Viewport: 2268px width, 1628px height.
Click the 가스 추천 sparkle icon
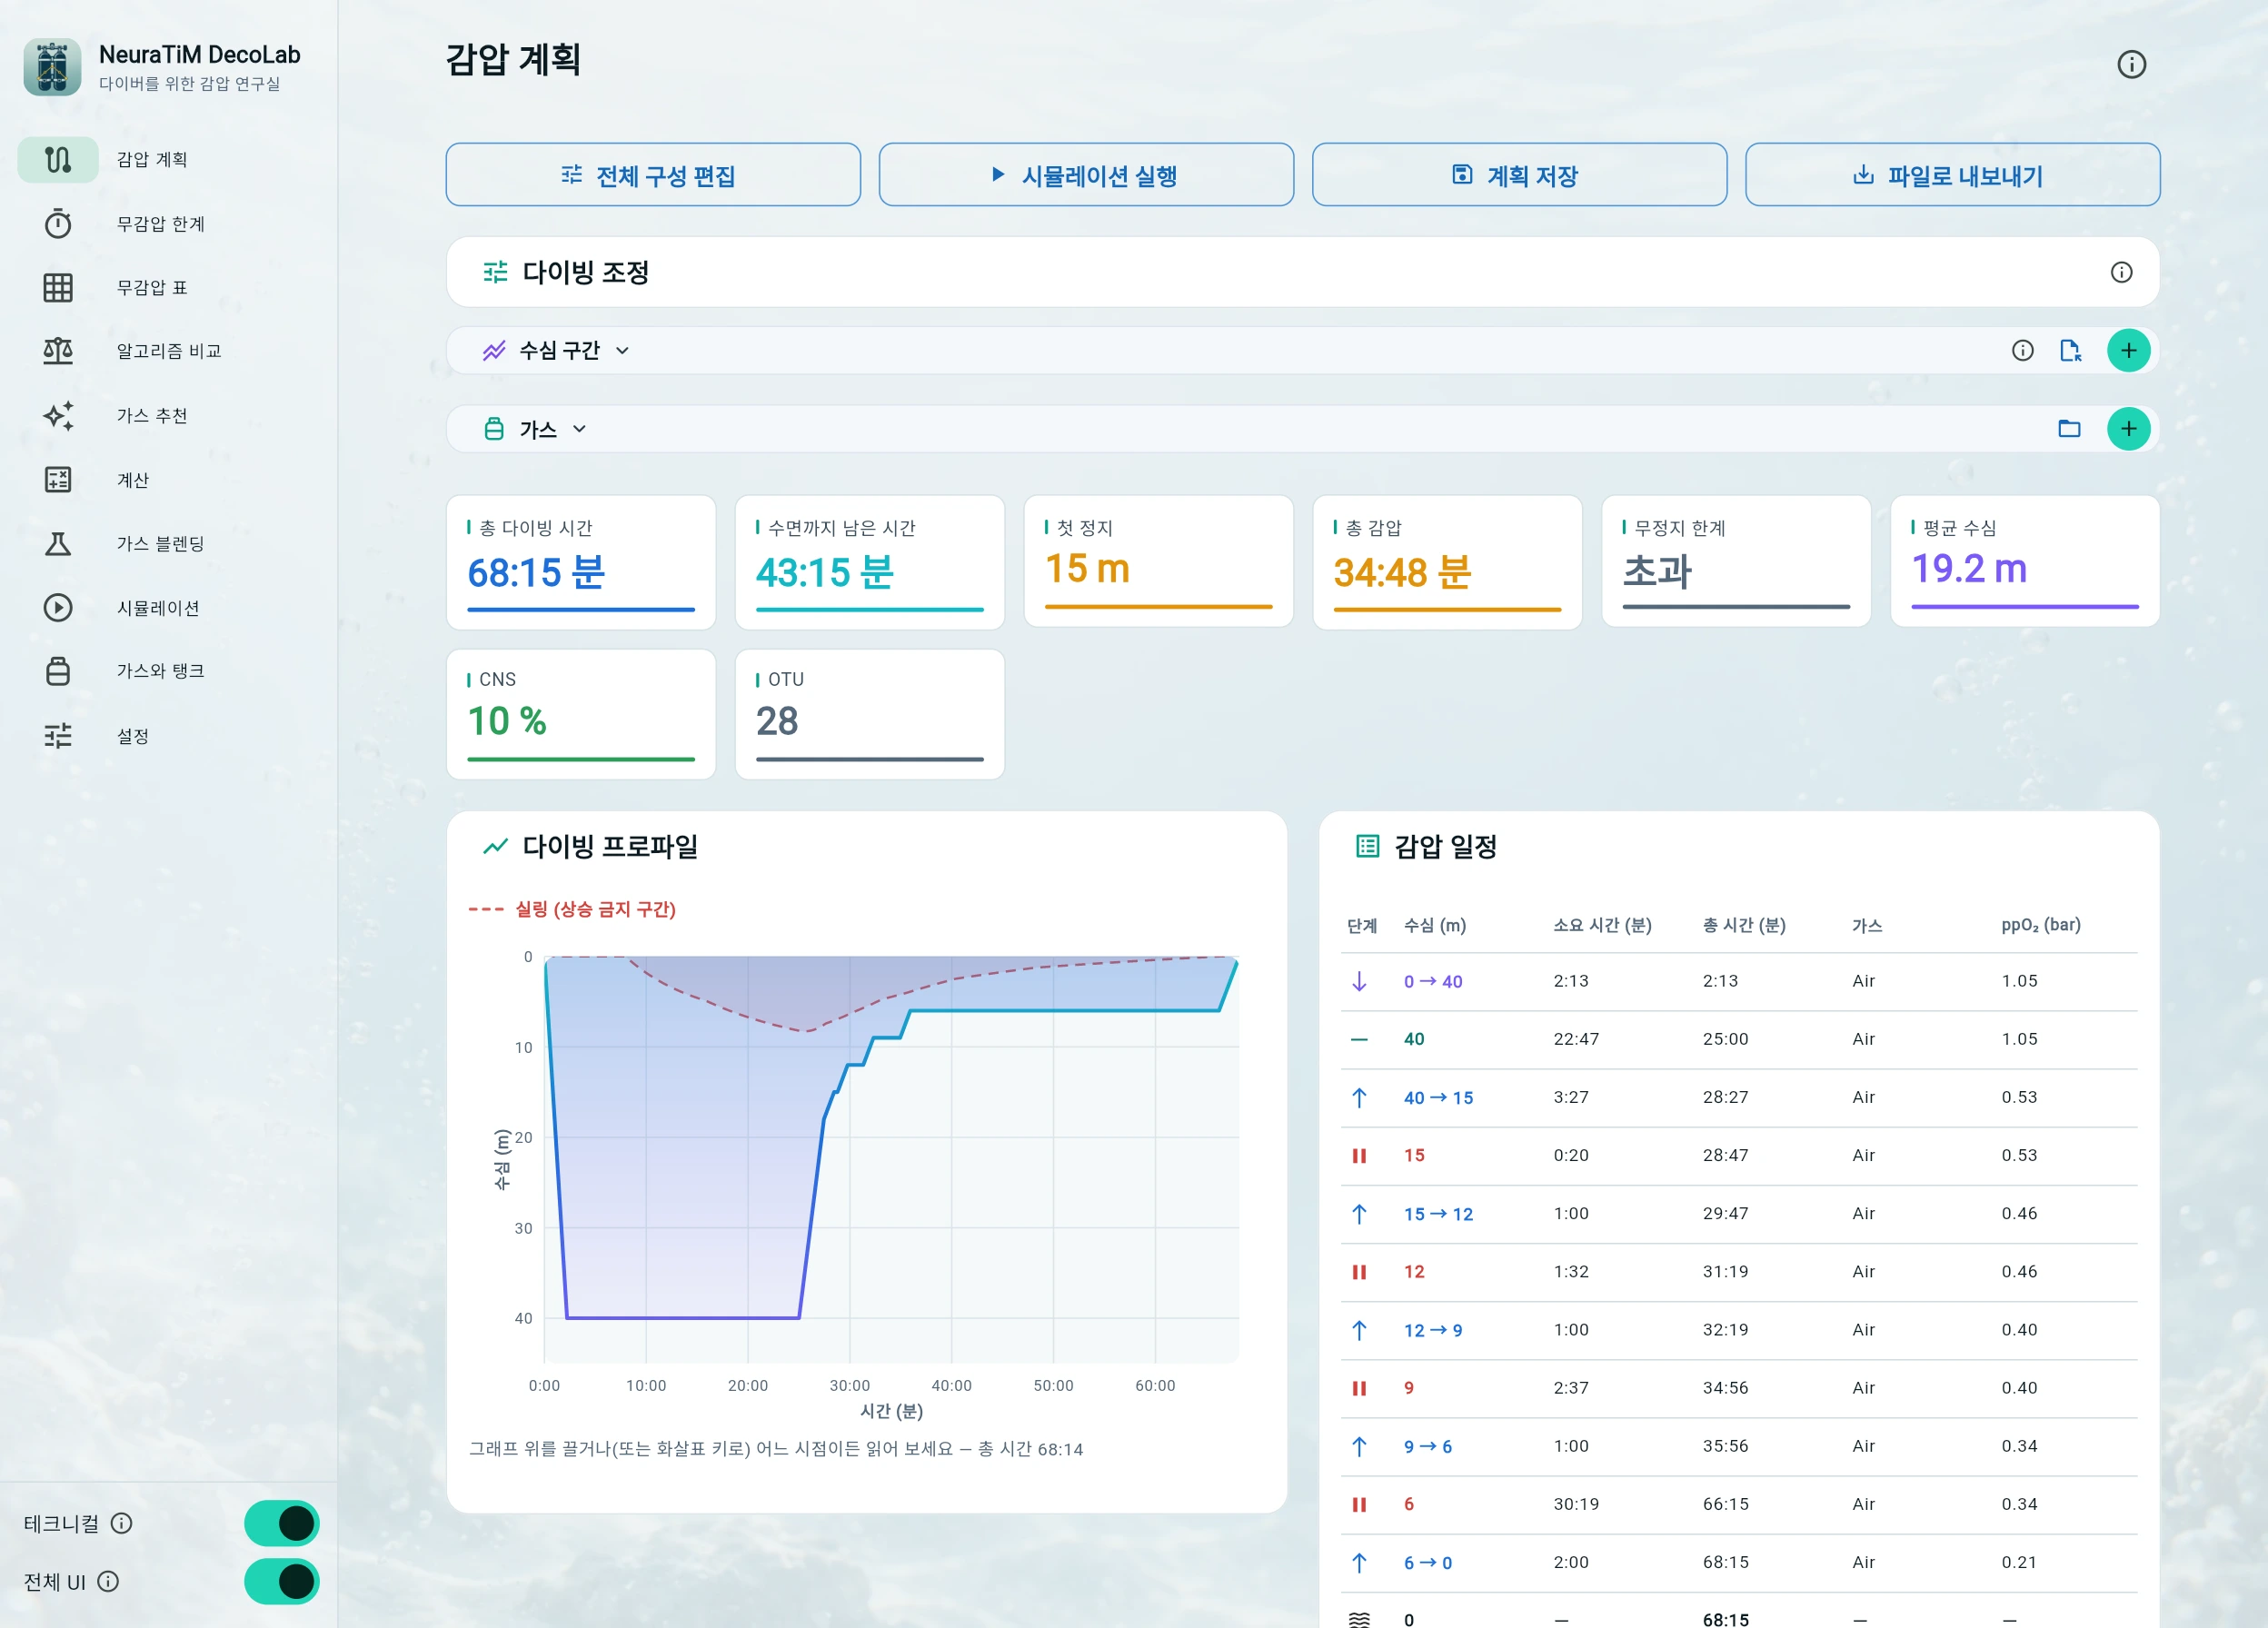[x=58, y=415]
